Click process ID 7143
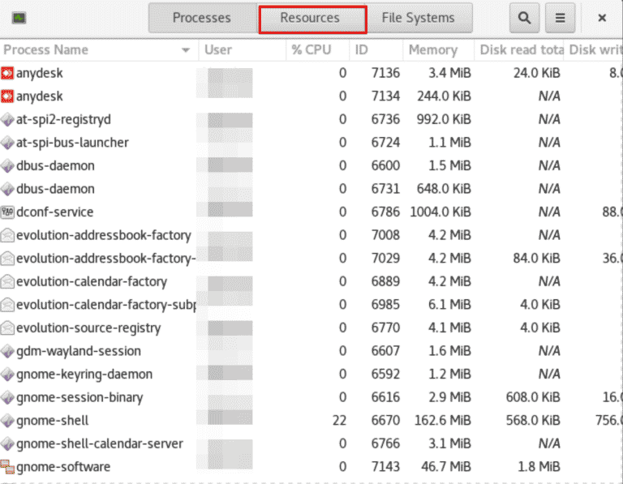 coord(385,467)
